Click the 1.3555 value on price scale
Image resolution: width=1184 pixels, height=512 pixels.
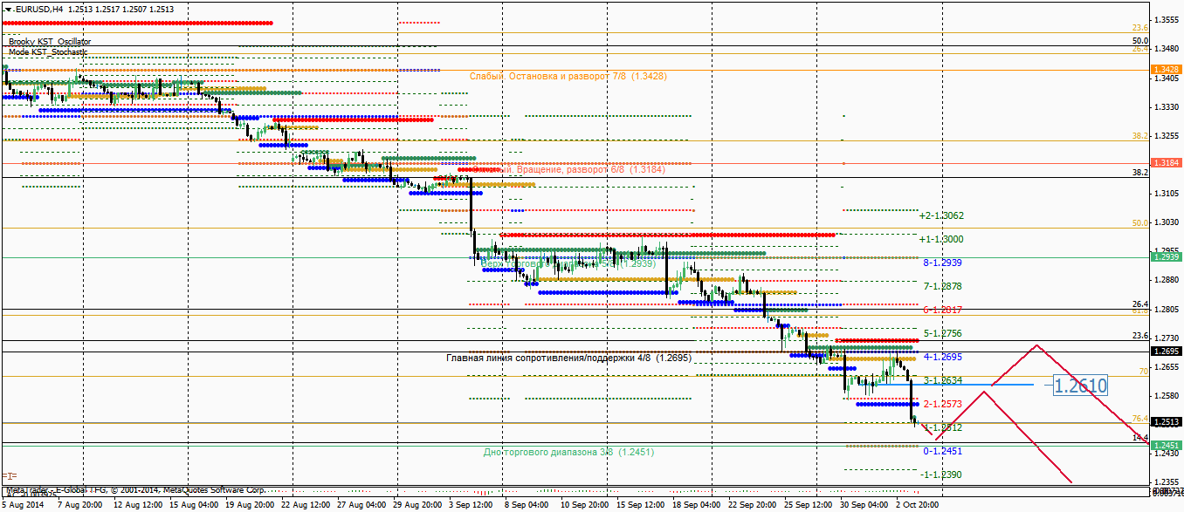click(1167, 19)
